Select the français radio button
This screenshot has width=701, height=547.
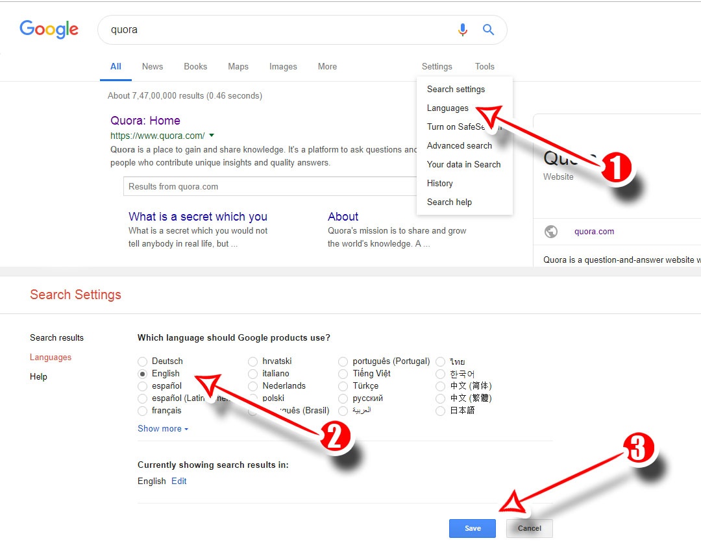pos(142,411)
